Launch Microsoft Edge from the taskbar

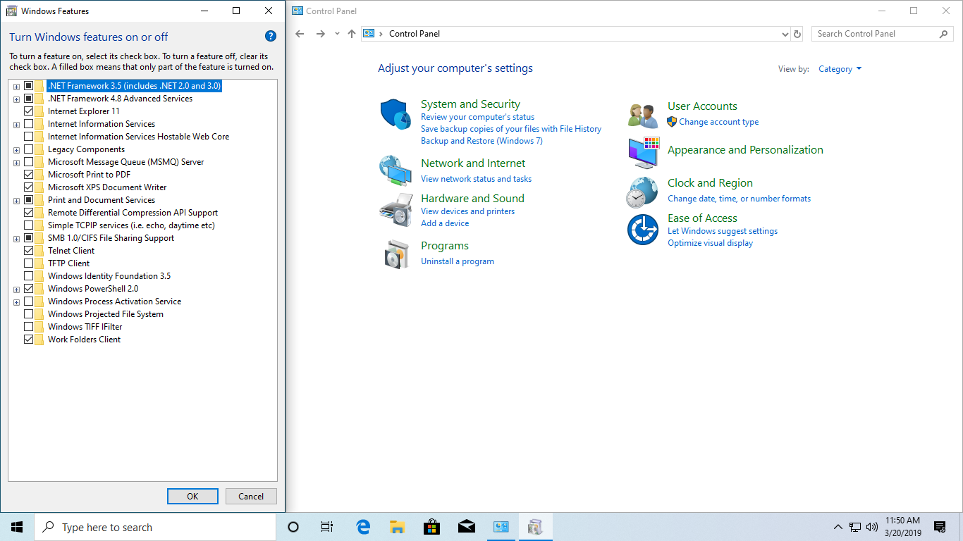click(363, 527)
